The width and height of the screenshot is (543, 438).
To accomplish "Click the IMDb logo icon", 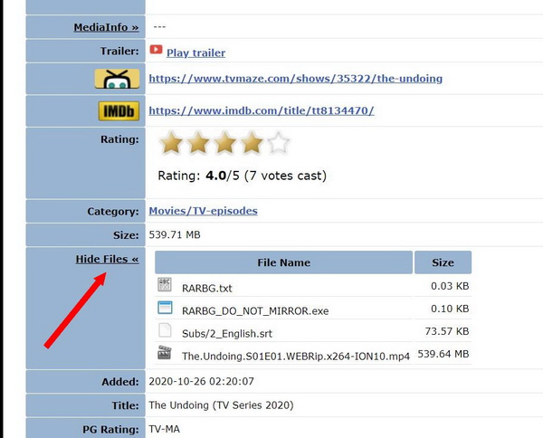I will coord(117,111).
